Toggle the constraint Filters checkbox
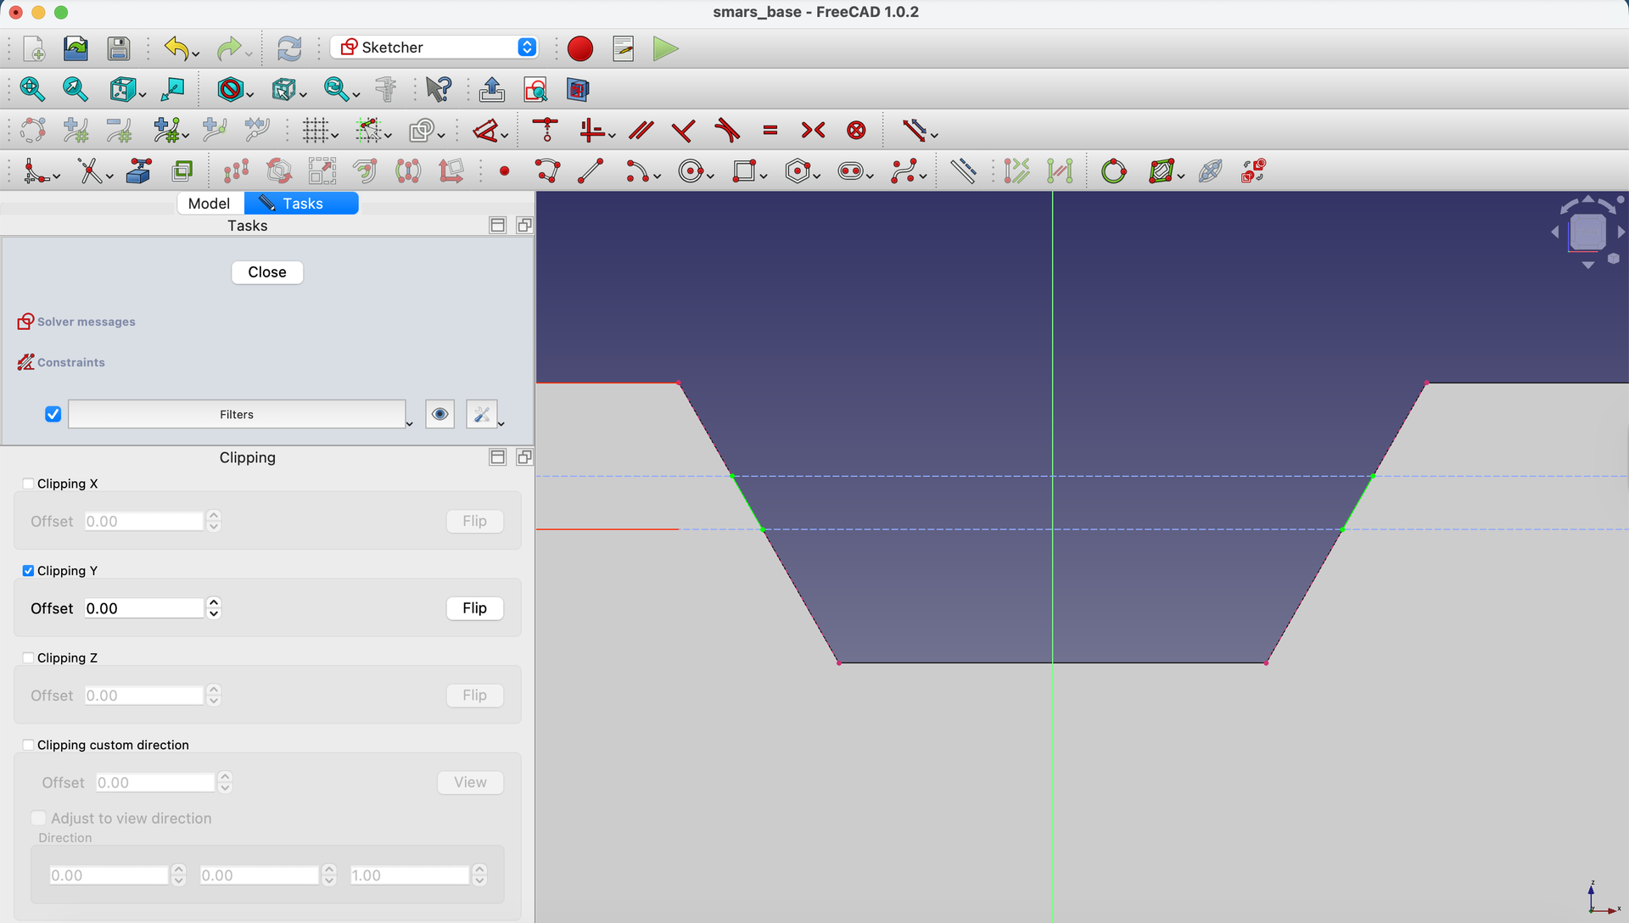Screen dimensions: 1629x923 point(53,414)
